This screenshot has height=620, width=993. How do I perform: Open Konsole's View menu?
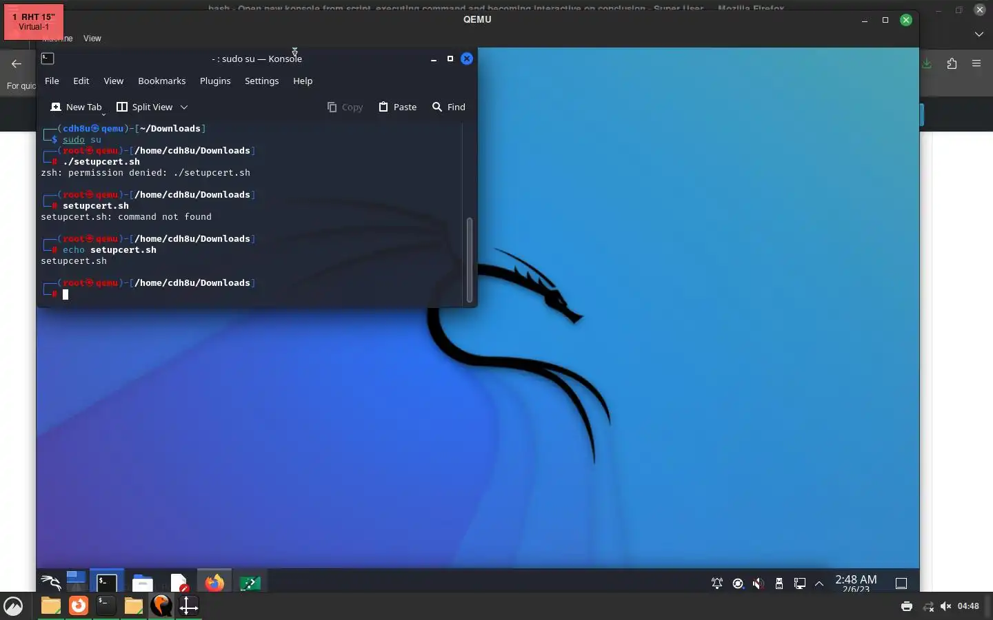coord(114,81)
